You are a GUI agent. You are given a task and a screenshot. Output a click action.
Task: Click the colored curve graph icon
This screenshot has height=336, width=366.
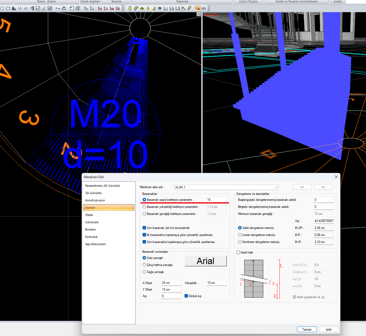(184, 8)
